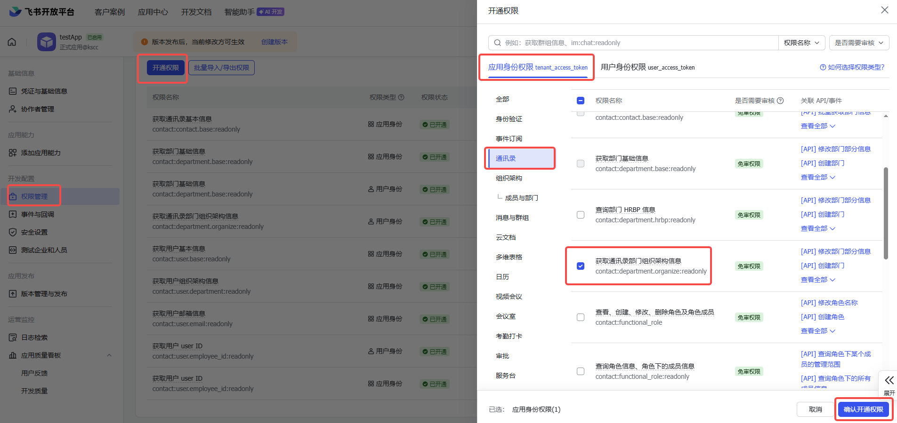897x423 pixels.
Task: Click the AI 开发 badge
Action: pos(271,12)
